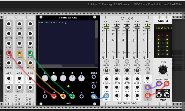Click the Formula One editor vertical scrollbar
The width and height of the screenshot is (185, 111).
(96, 29)
